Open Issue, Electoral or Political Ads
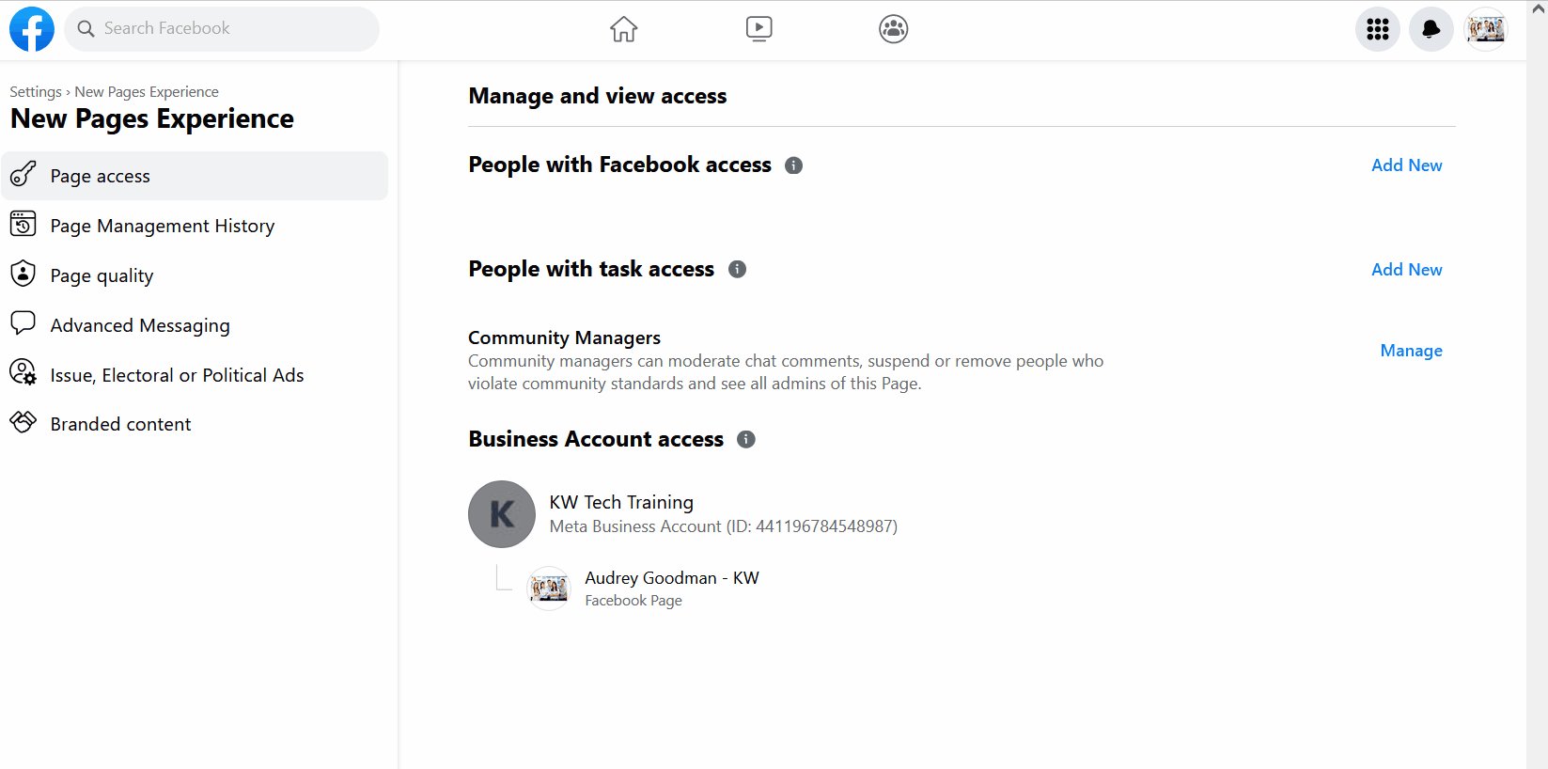Screen dimensions: 1548x769 (x=195, y=375)
